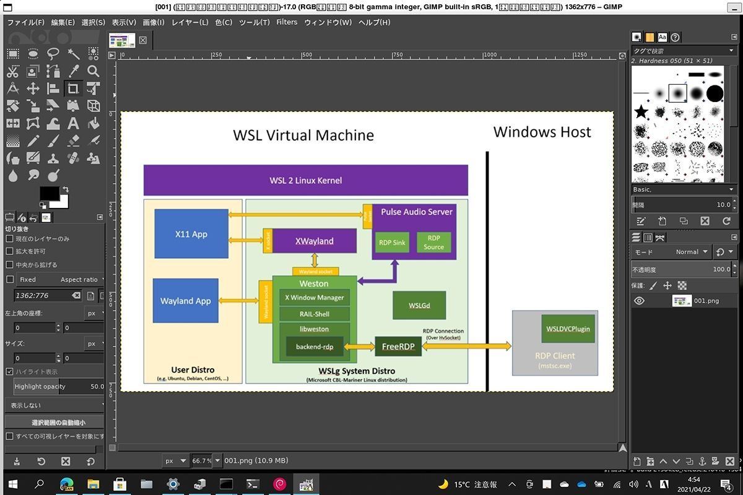
Task: Switch to the Channels tab in layers dock
Action: [648, 238]
